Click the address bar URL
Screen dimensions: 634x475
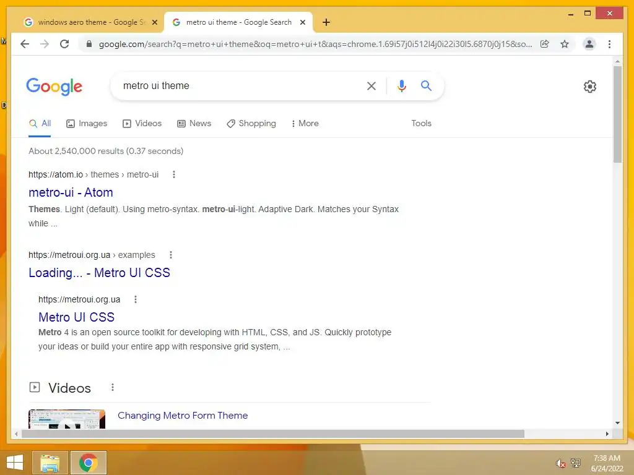point(315,44)
